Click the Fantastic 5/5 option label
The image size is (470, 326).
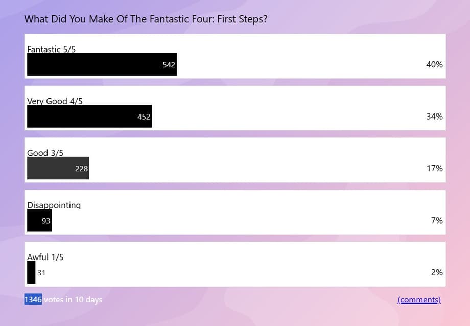(51, 50)
